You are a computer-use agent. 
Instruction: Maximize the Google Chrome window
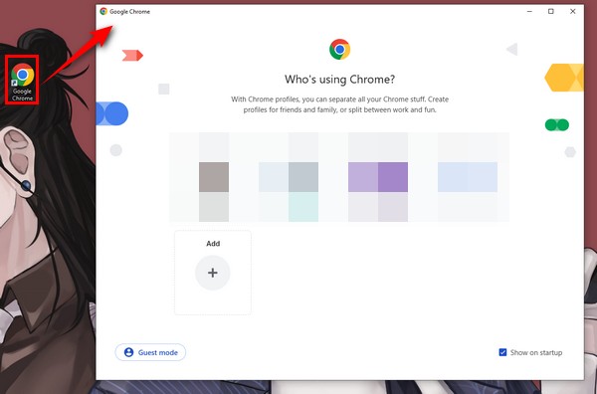(x=550, y=11)
